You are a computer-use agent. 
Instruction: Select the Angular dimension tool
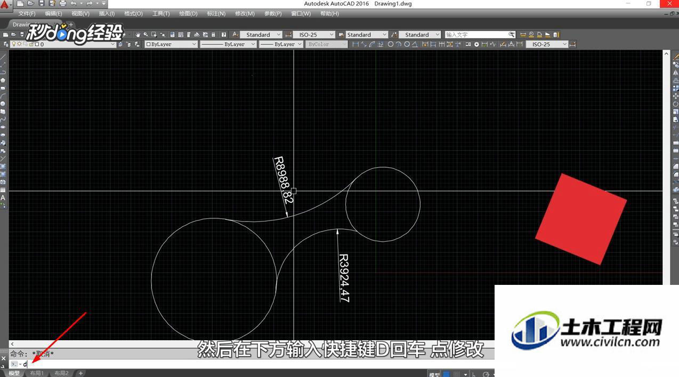[415, 44]
